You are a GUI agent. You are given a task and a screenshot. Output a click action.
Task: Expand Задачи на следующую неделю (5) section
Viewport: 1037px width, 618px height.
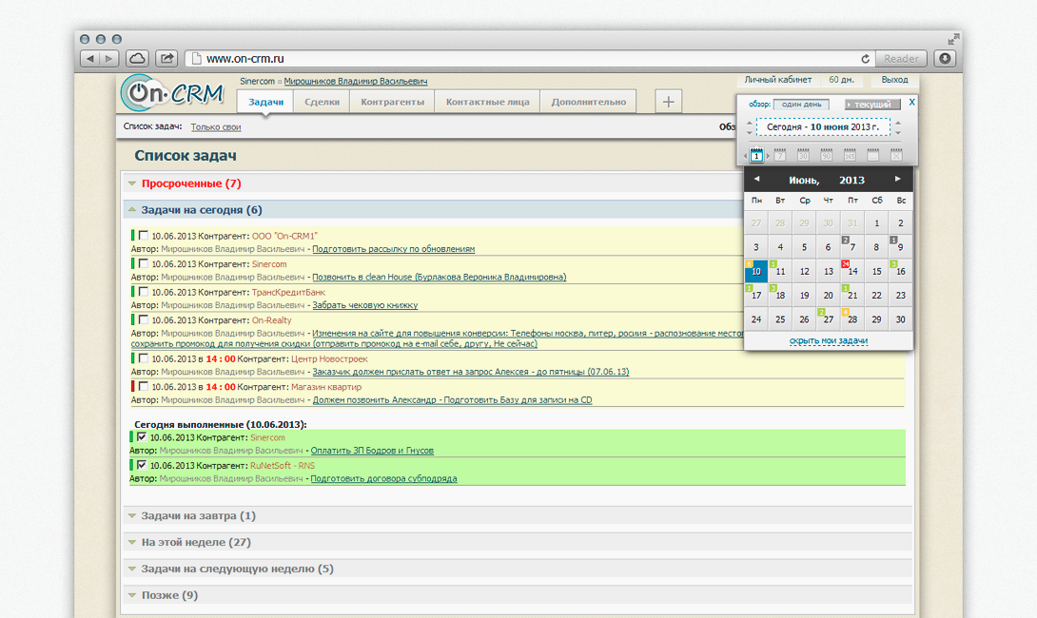point(132,569)
